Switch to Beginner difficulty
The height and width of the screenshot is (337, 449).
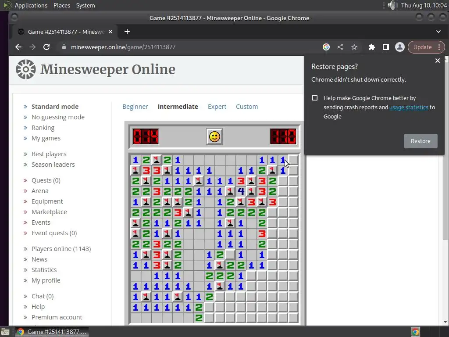click(135, 107)
